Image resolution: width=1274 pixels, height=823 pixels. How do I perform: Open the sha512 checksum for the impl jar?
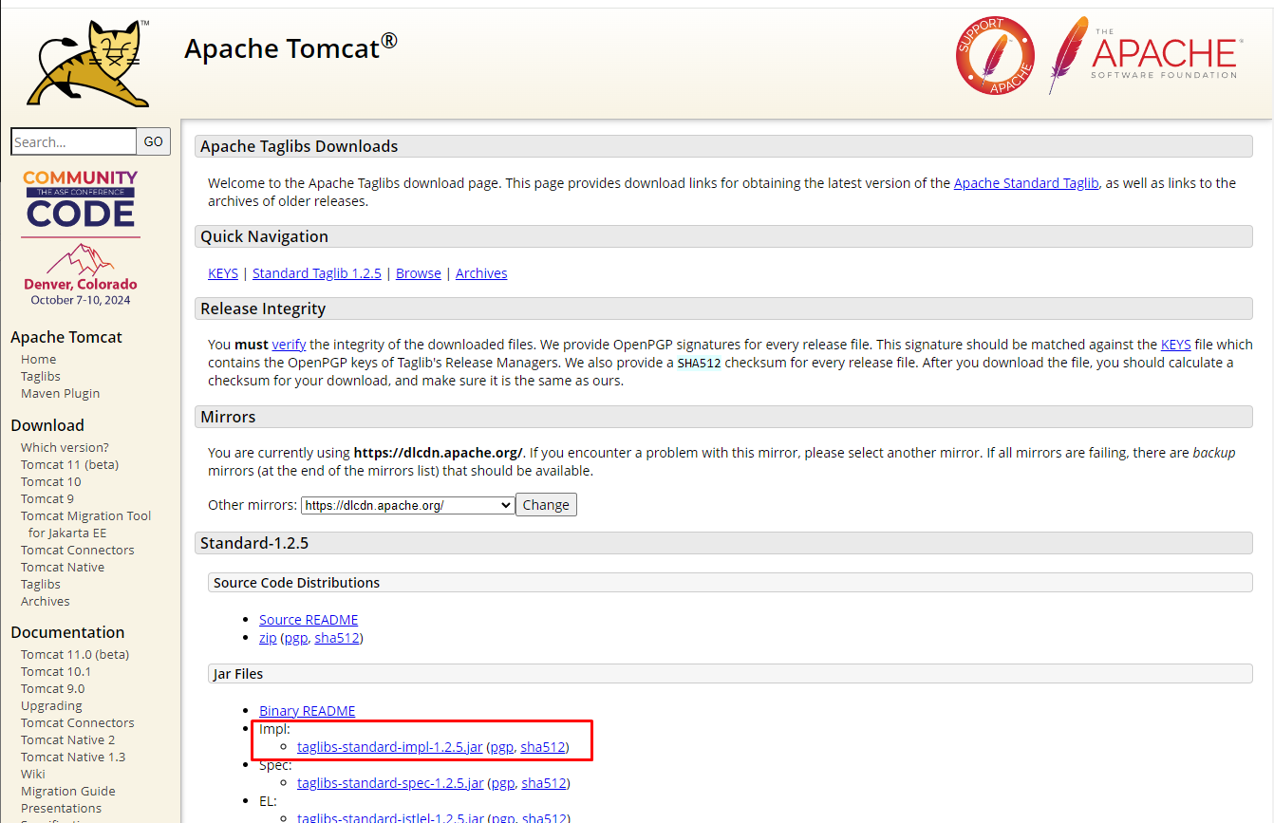tap(542, 747)
